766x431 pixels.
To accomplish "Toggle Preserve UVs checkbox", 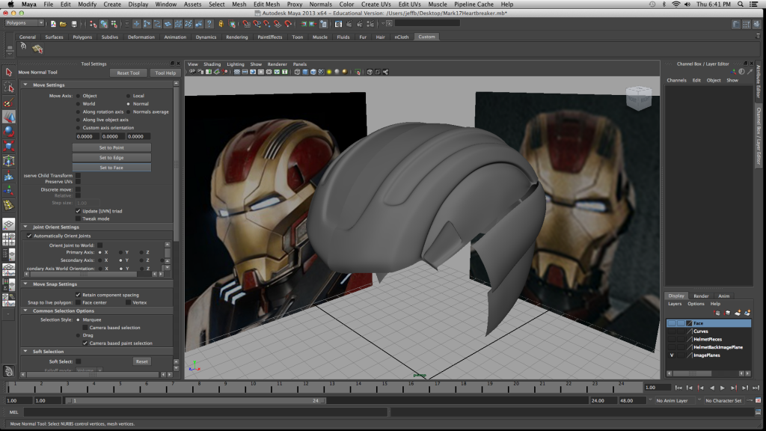I will 78,182.
